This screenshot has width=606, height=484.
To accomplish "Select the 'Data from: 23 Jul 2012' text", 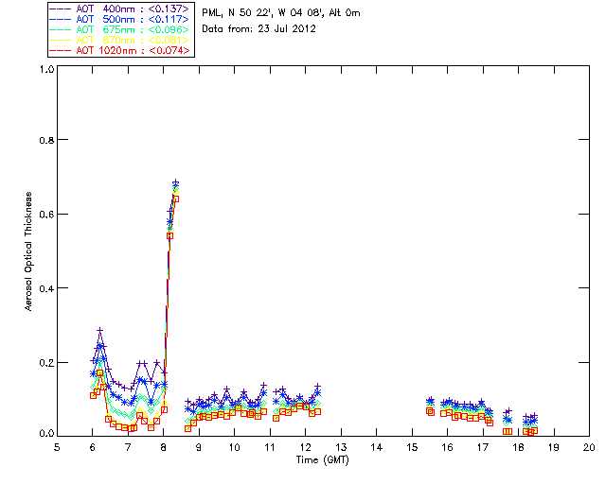I will coord(258,29).
